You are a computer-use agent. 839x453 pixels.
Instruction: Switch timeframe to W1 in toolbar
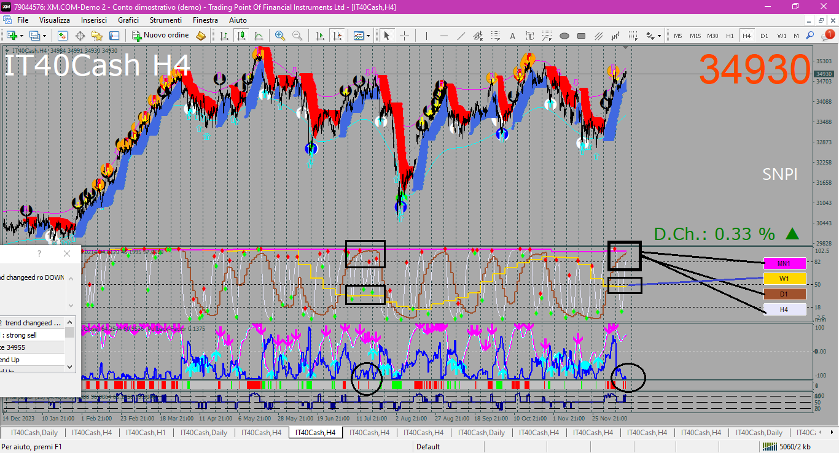(x=781, y=36)
